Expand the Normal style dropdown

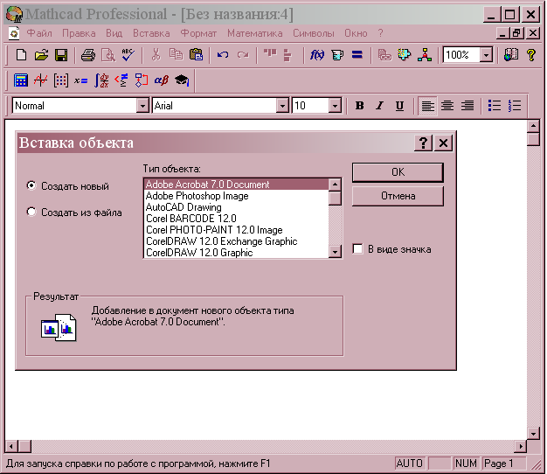point(142,106)
